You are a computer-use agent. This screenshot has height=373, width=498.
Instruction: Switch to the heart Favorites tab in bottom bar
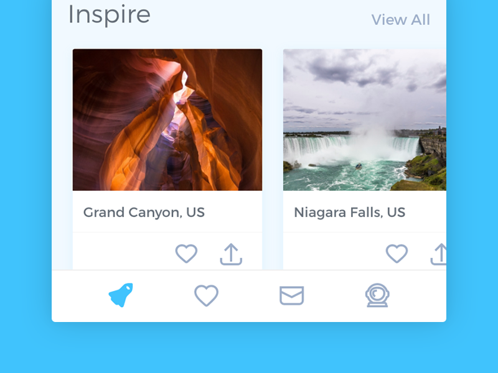pyautogui.click(x=206, y=295)
